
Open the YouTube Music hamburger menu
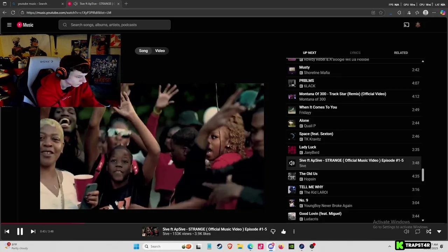(9, 25)
